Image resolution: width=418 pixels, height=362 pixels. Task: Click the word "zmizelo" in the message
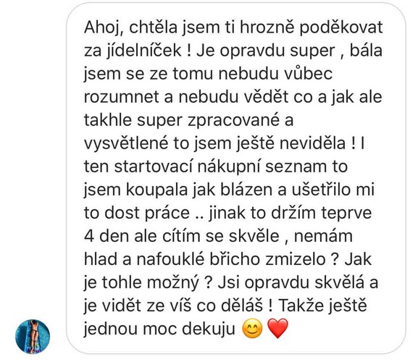click(296, 259)
